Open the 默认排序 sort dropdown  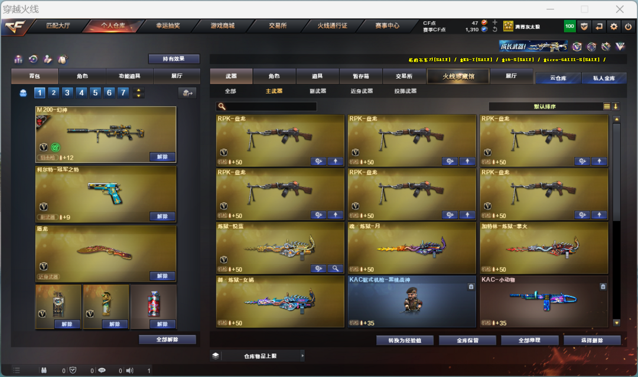[x=545, y=106]
